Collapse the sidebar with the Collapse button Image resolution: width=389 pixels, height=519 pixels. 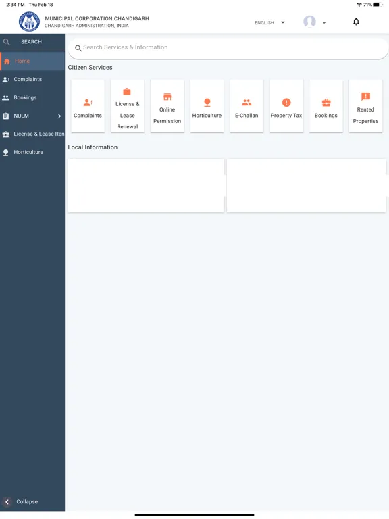coord(20,502)
